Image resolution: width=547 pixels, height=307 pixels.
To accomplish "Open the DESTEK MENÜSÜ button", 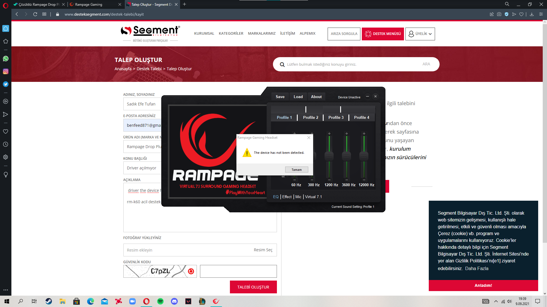I will click(383, 34).
